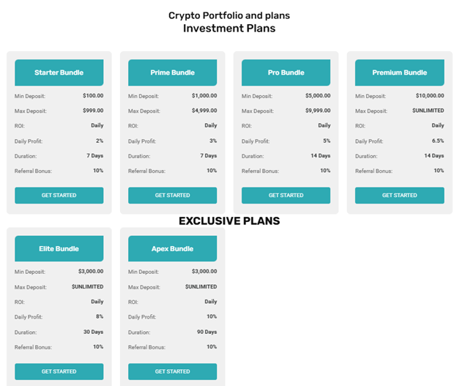
Task: Click Starter Bundle's $100.00 min deposit
Action: coord(93,95)
